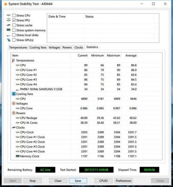
Task: Click the Average column header
Action: (x=130, y=56)
